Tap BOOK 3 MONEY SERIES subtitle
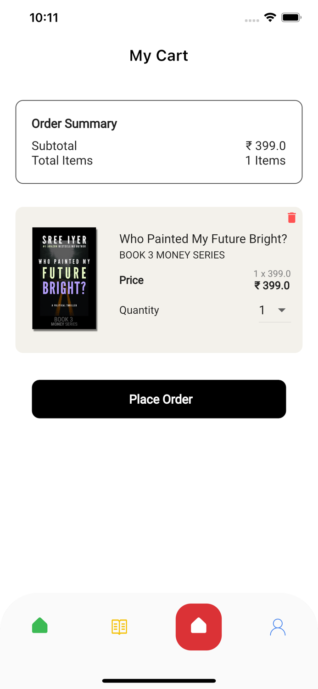The height and width of the screenshot is (689, 318). (172, 255)
